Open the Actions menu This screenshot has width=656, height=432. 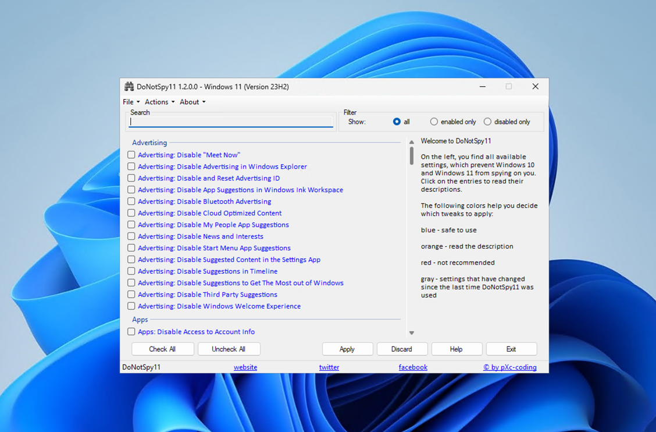pyautogui.click(x=159, y=102)
